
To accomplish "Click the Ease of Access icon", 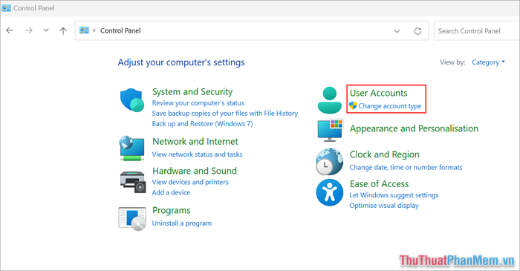I will click(x=329, y=192).
